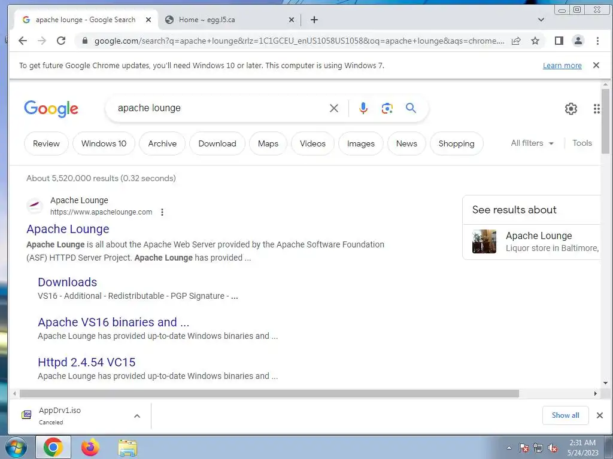The width and height of the screenshot is (613, 459).
Task: Open Learn more link about updates
Action: (562, 66)
